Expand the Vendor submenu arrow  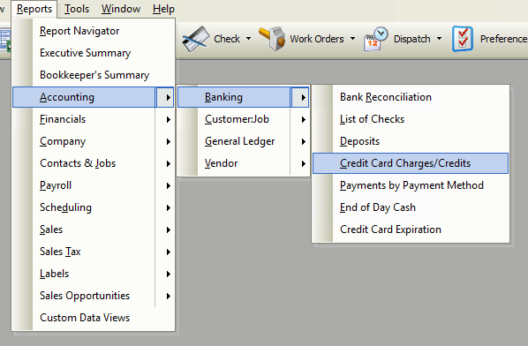coord(304,163)
